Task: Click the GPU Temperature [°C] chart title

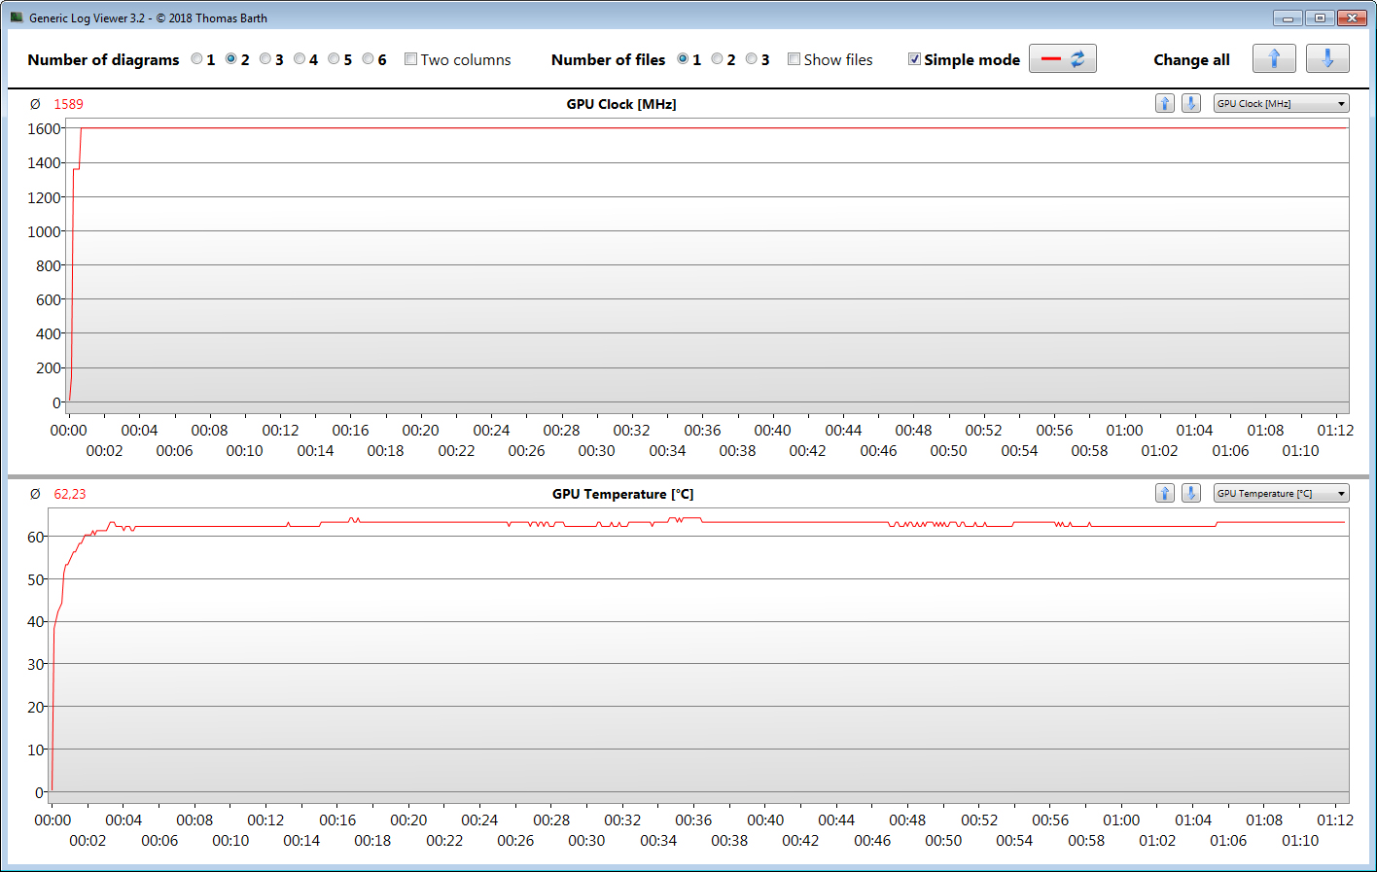Action: (x=623, y=494)
